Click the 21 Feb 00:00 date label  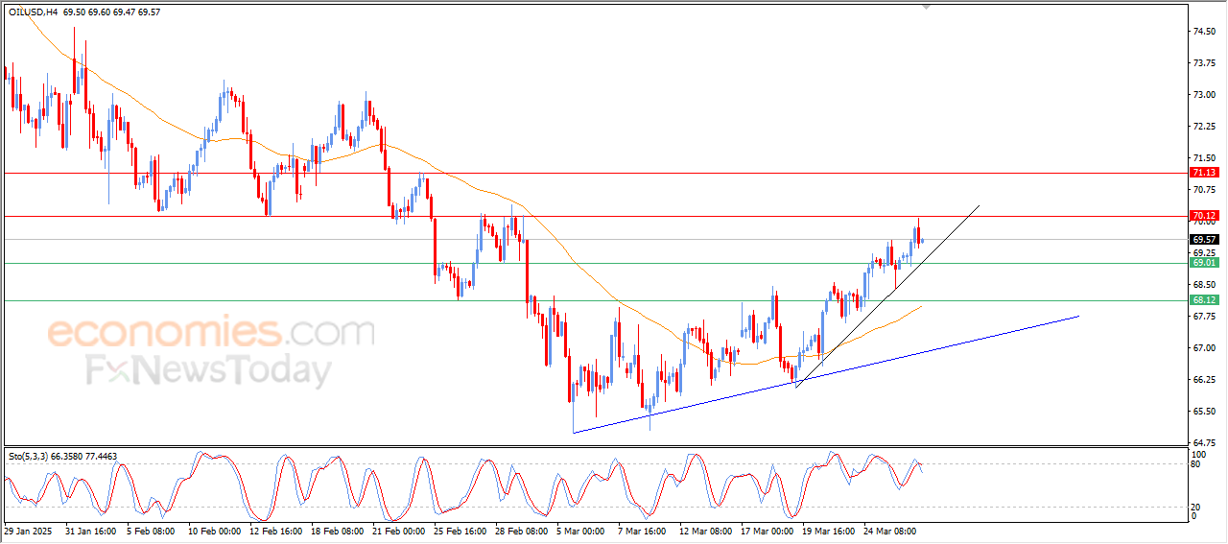point(398,530)
